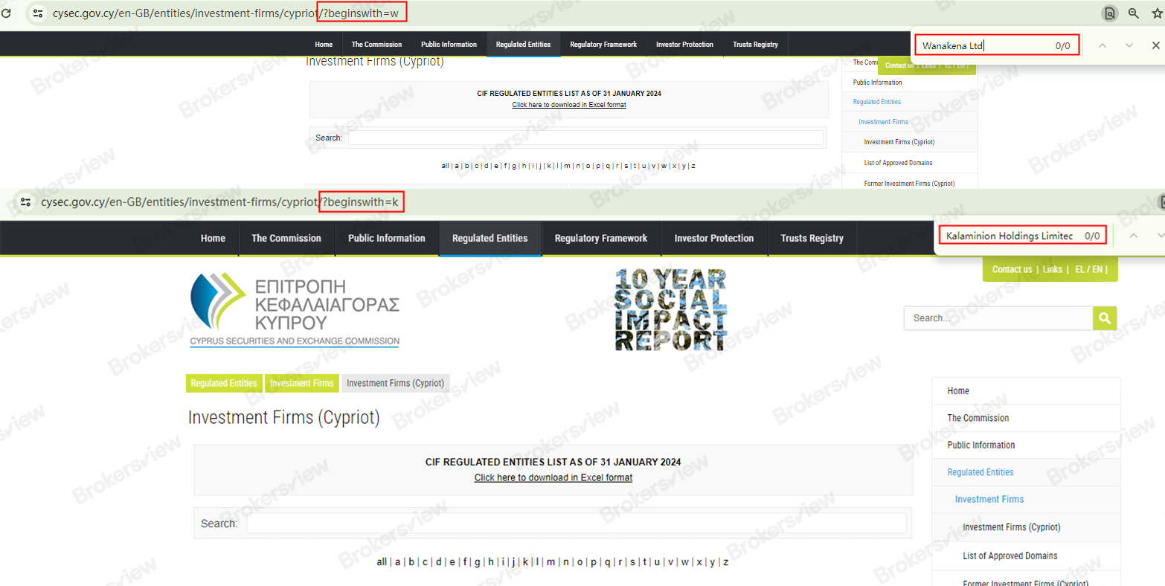
Task: Go to next match in Wanakena Ltd find bar
Action: (1129, 45)
